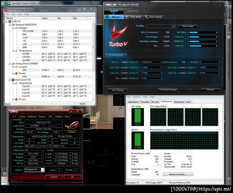Click the camera render window icon in title bar
Screen dimensions: 233x193
(9, 3)
